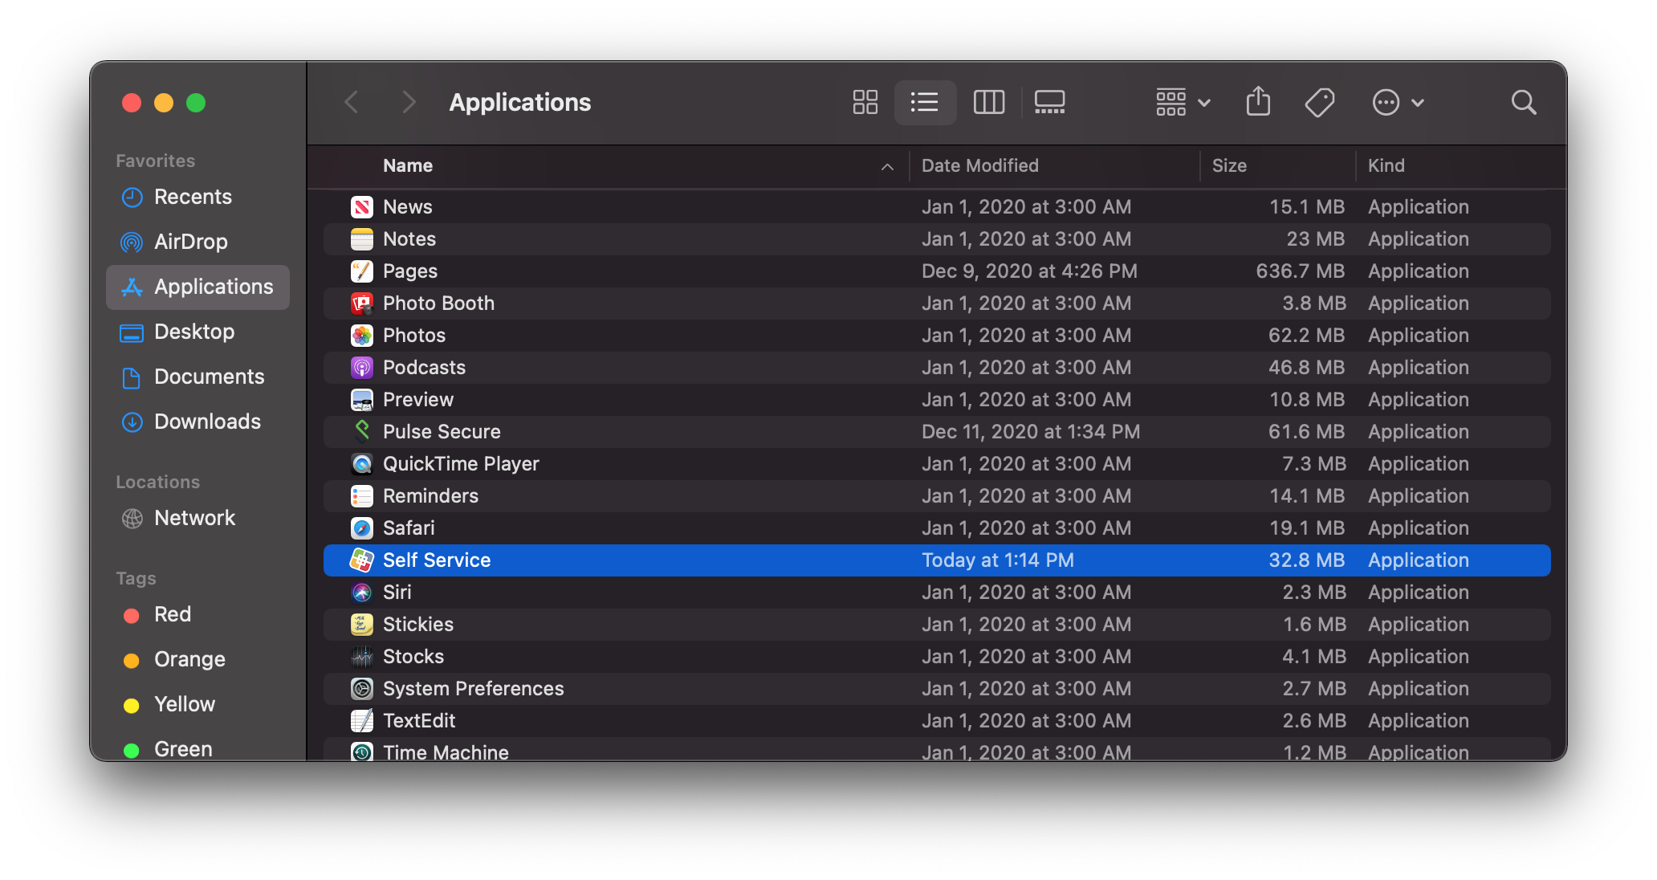Select the News app icon
This screenshot has height=880, width=1657.
[x=362, y=207]
